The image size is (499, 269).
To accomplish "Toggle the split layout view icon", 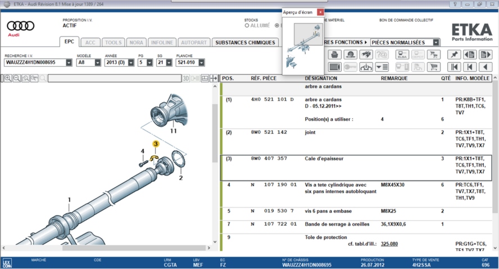I will [x=205, y=78].
